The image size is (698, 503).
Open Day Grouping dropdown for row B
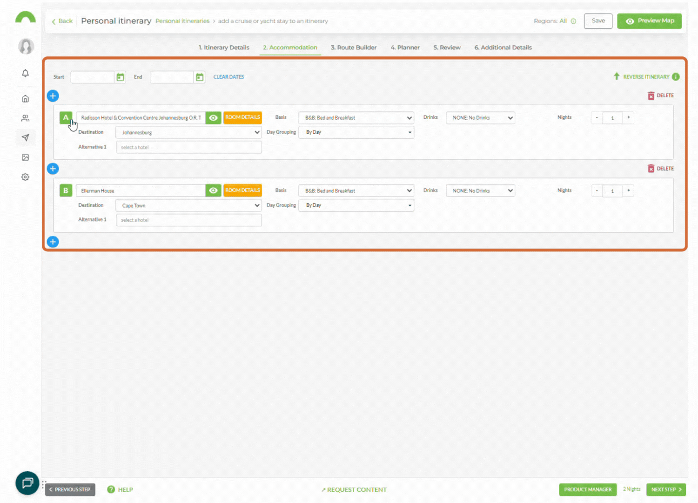[x=356, y=205]
